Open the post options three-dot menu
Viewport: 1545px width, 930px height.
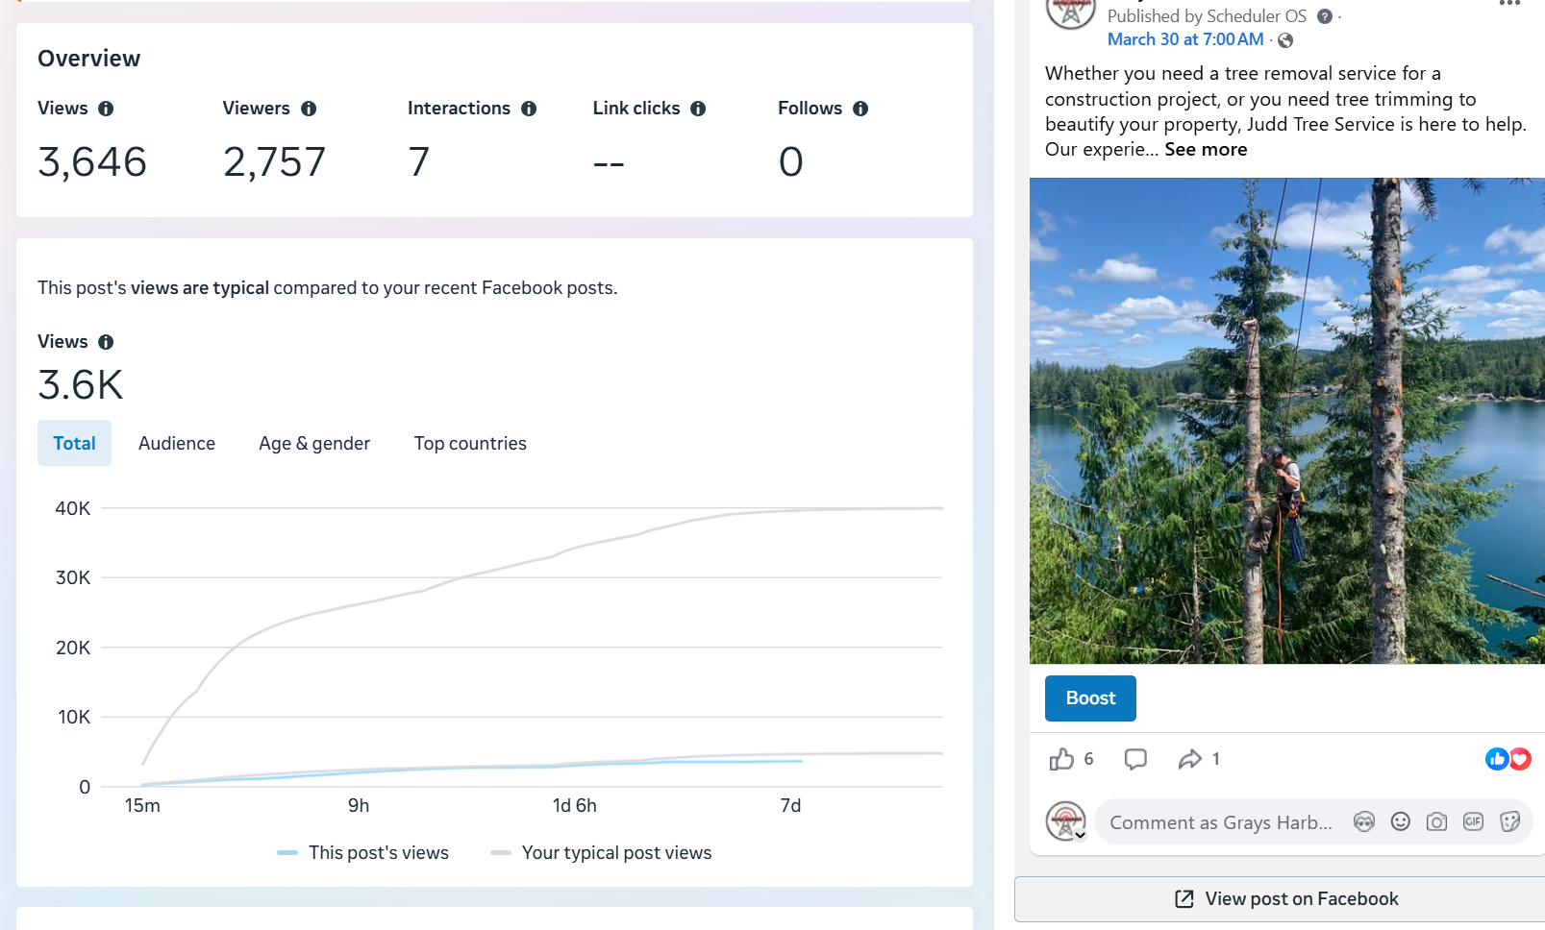pos(1509,4)
